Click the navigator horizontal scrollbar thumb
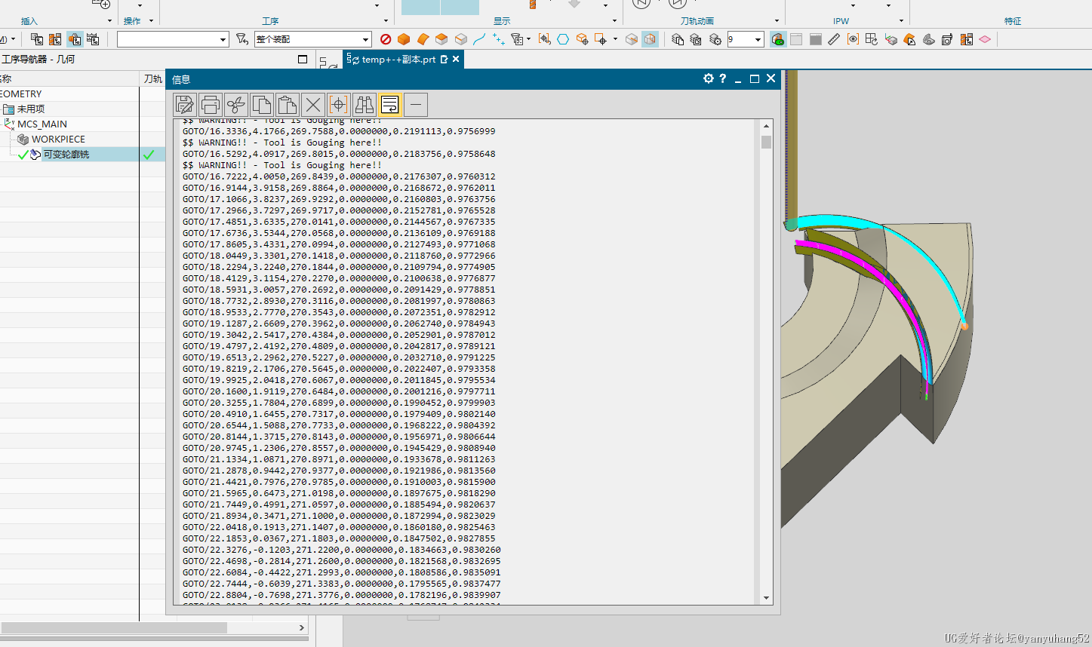This screenshot has height=647, width=1092. pos(113,627)
